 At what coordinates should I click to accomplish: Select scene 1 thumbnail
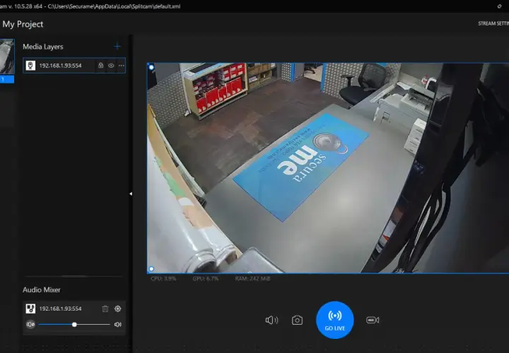tap(7, 61)
